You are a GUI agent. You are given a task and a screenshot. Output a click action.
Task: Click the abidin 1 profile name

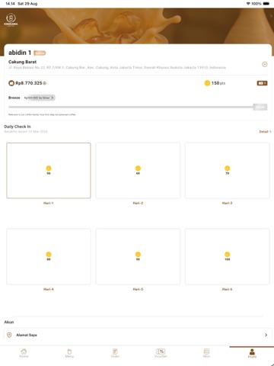click(20, 53)
